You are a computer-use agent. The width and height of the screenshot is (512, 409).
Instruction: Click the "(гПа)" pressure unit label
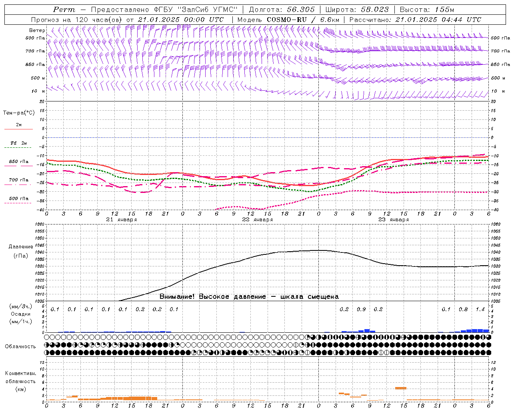[x=21, y=256]
